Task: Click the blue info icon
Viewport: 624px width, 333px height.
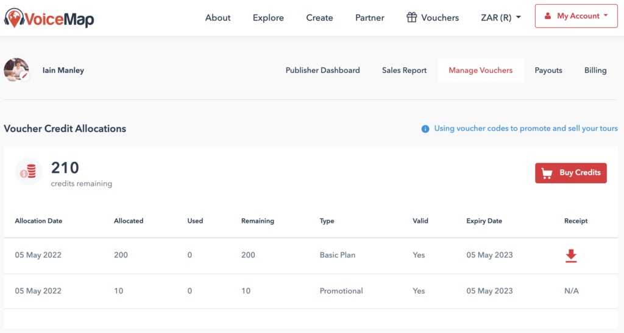Action: pos(425,129)
